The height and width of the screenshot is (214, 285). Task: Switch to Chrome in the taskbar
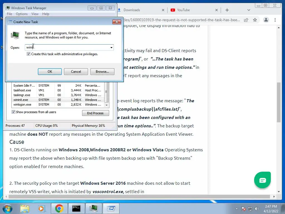pos(59,208)
